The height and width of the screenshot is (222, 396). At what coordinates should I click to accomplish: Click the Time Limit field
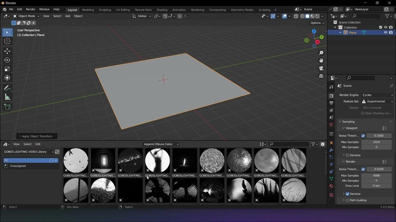pyautogui.click(x=377, y=186)
